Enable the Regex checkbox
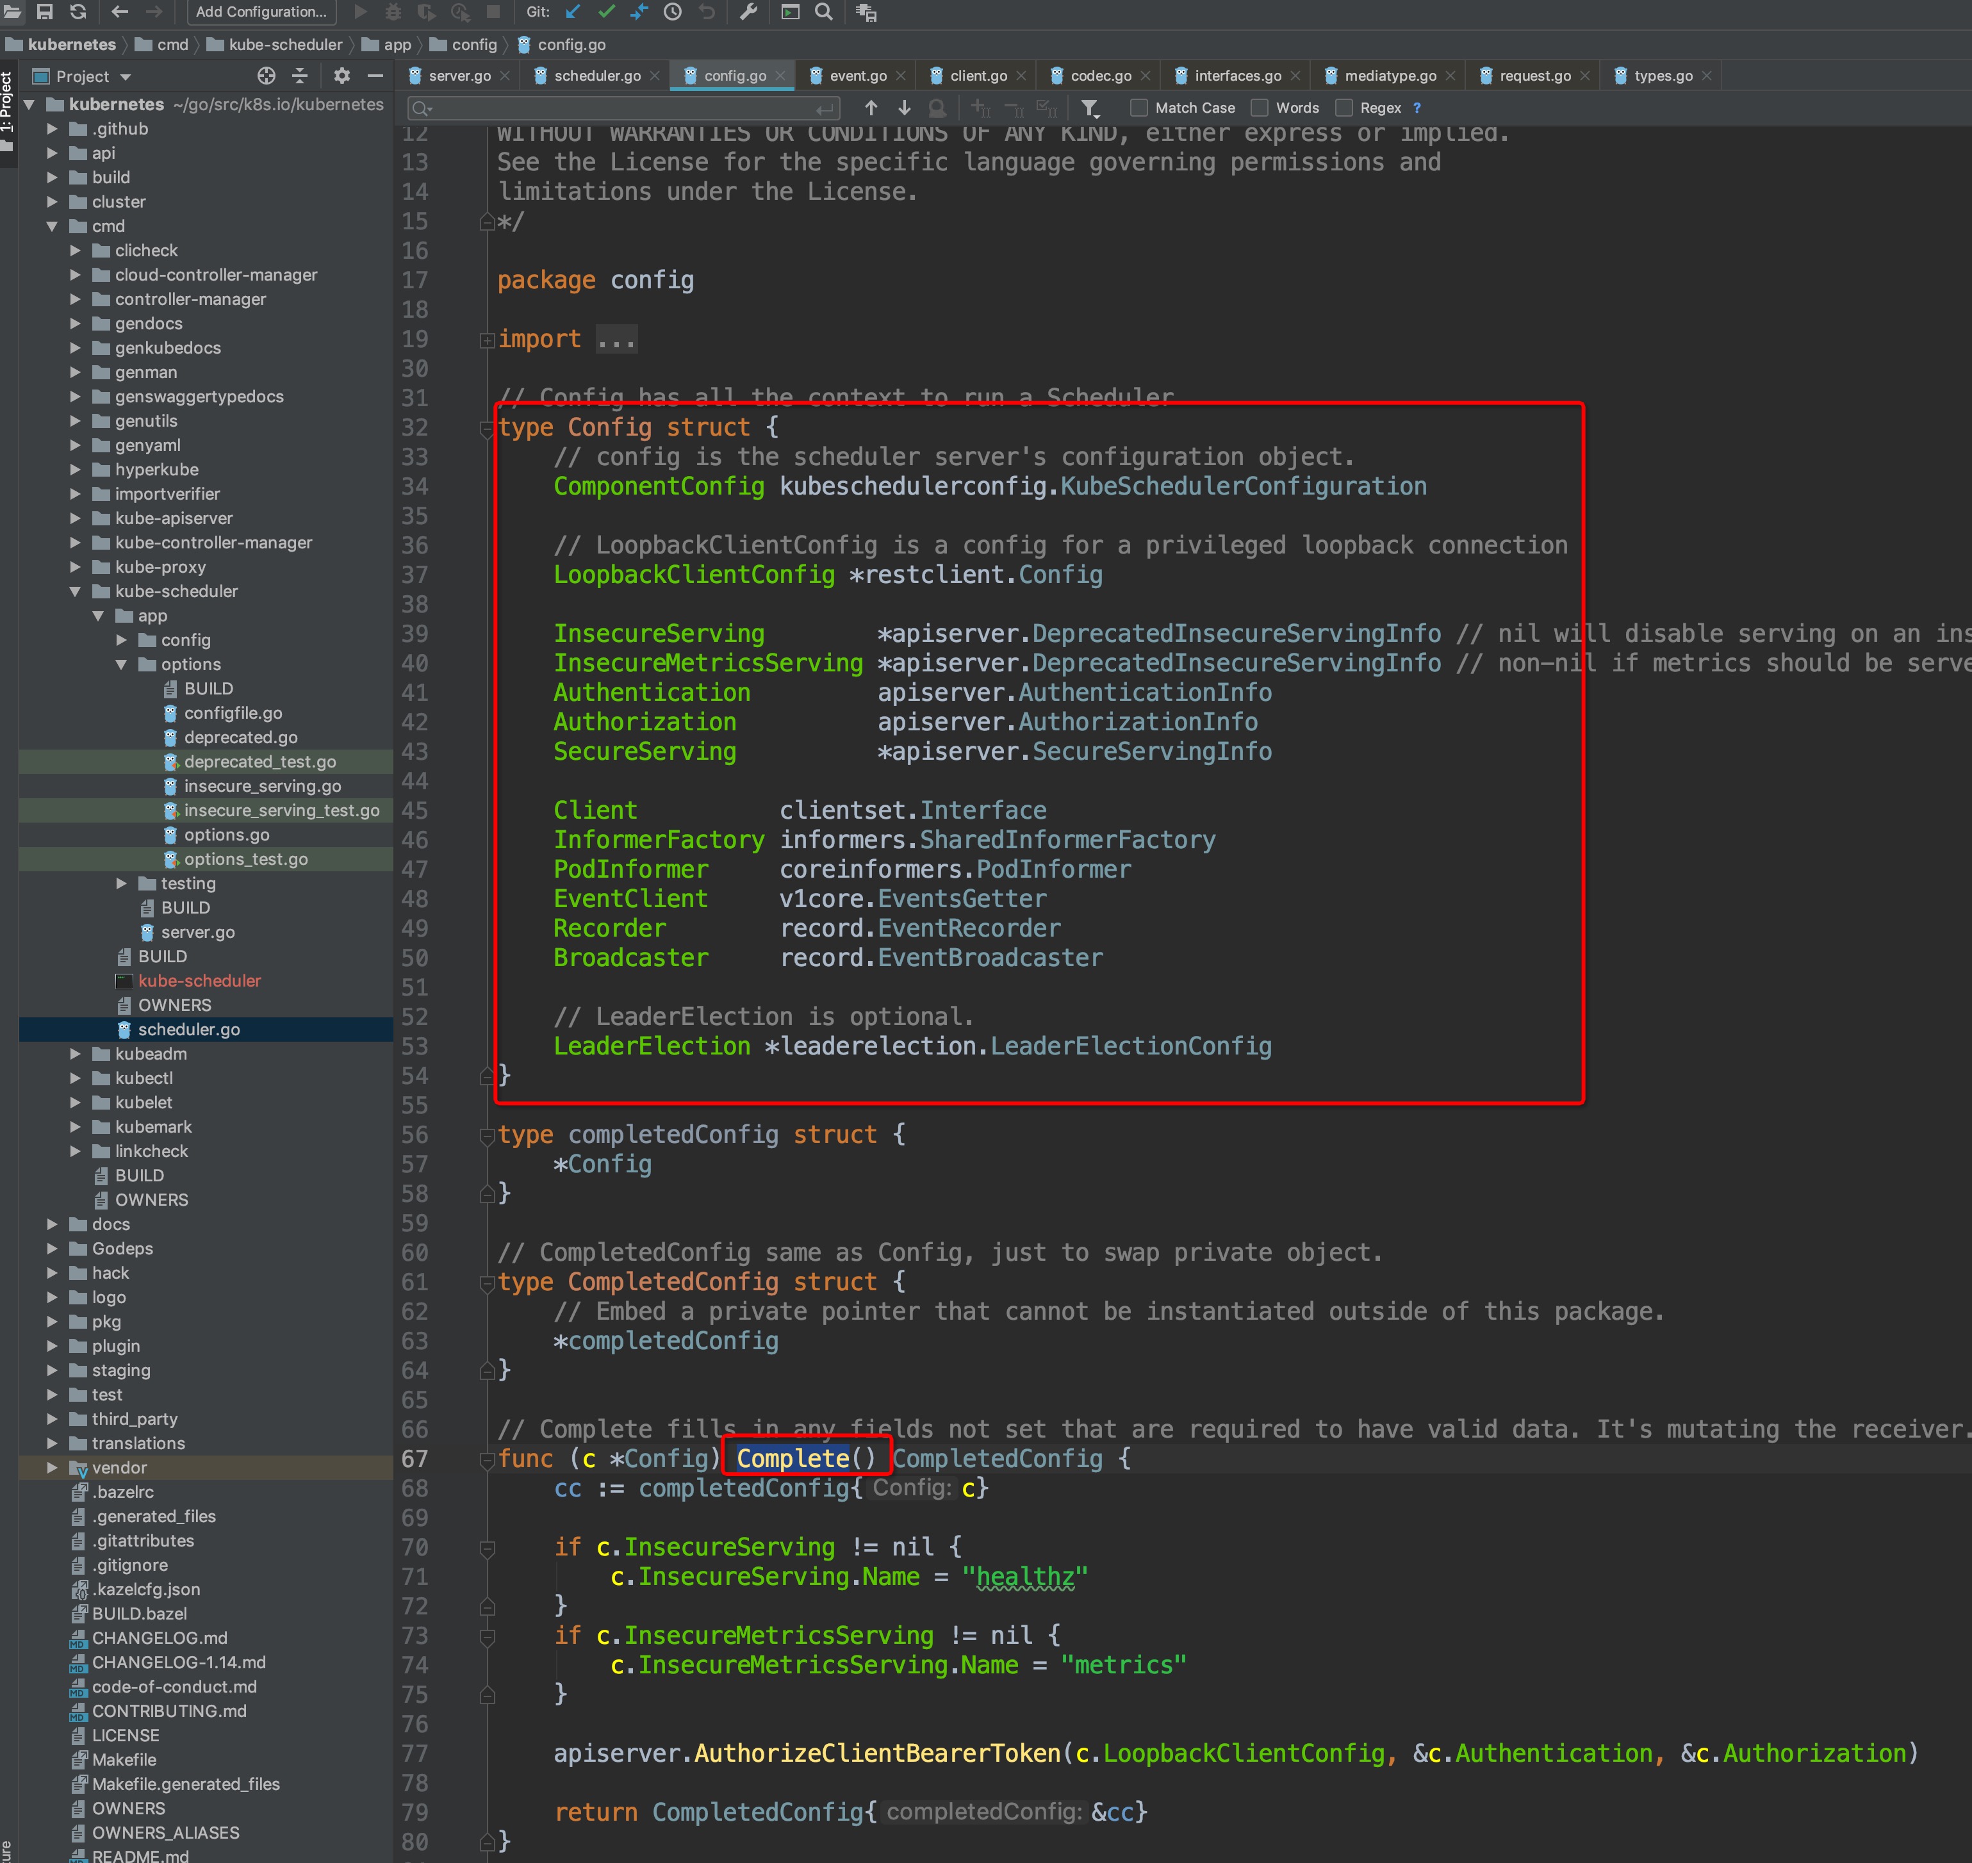The height and width of the screenshot is (1863, 1972). tap(1343, 108)
